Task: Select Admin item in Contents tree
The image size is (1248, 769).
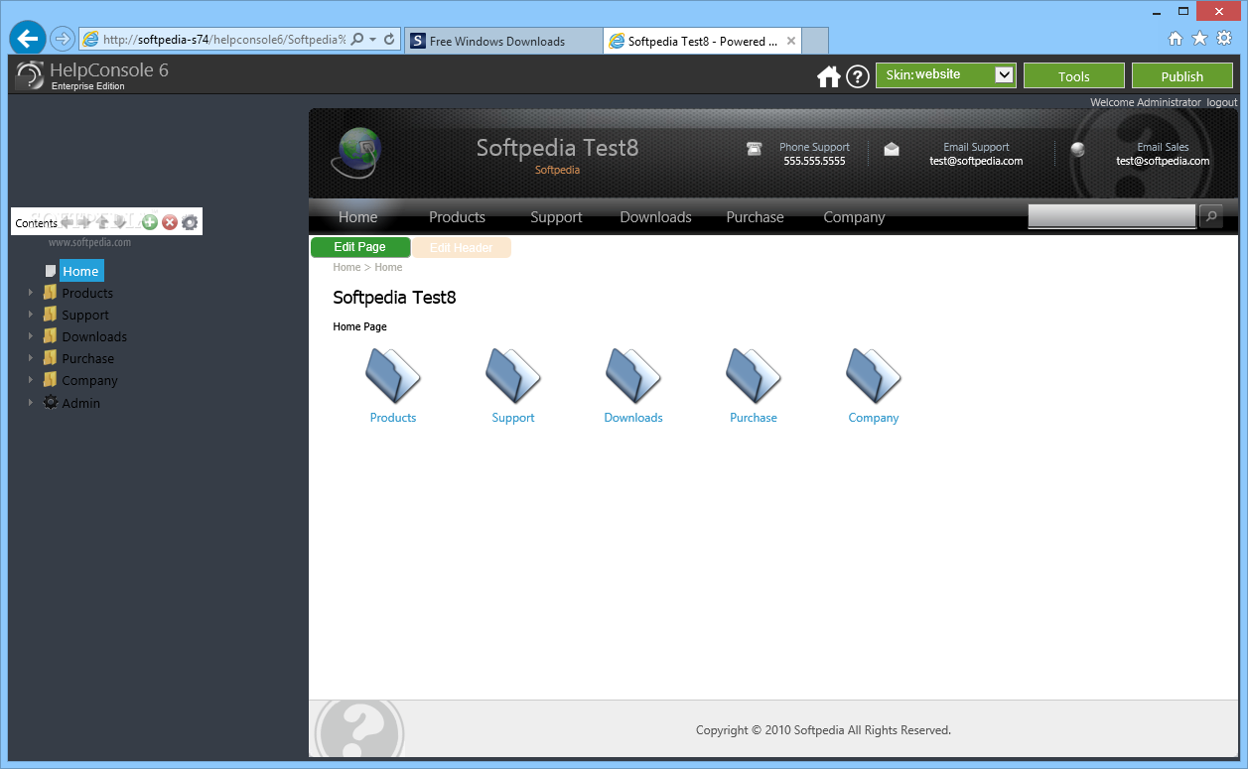Action: 81,403
